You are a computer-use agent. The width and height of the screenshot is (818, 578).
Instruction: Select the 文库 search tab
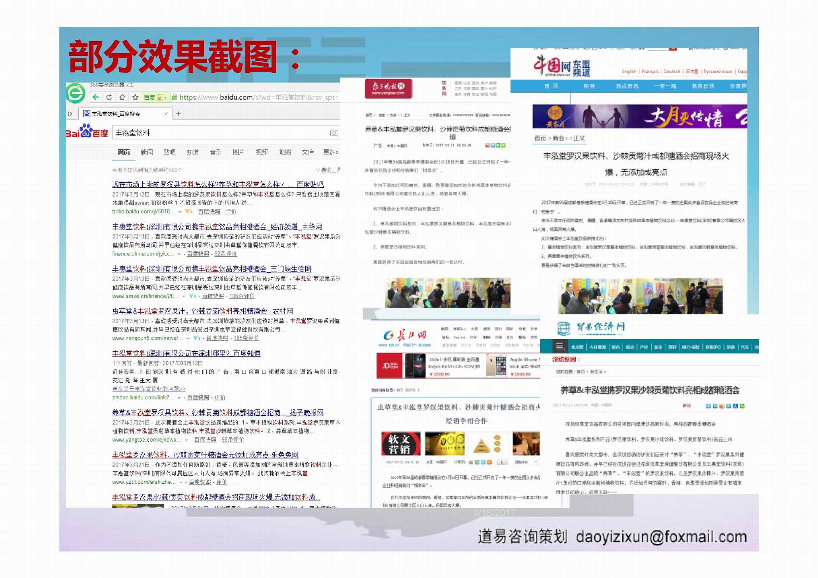point(308,152)
